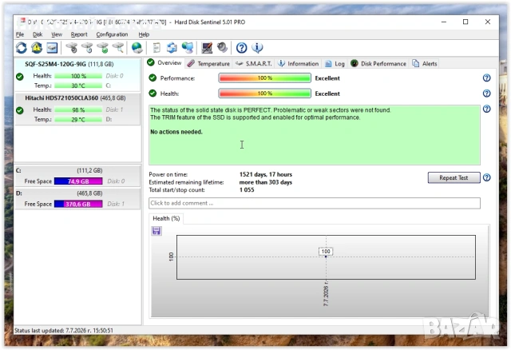Image resolution: width=511 pixels, height=350 pixels.
Task: Click the C: free space 74,9 GB bar
Action: [78, 181]
